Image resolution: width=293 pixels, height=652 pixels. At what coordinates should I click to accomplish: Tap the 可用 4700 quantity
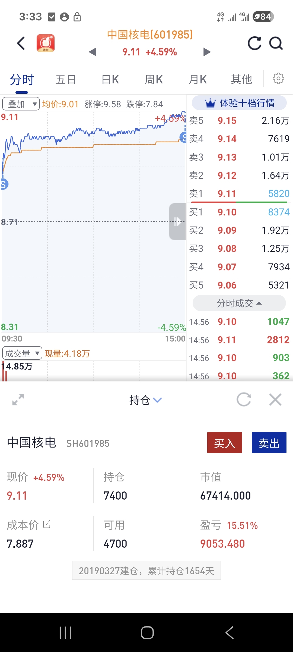tap(115, 544)
